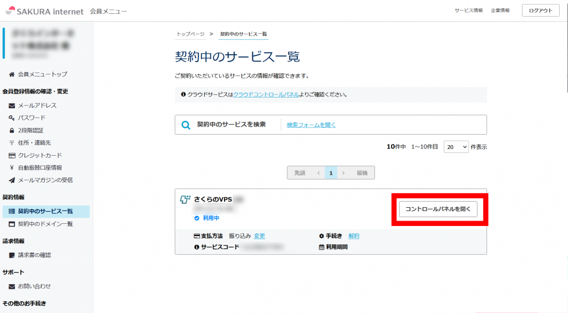This screenshot has width=568, height=313.
Task: Open 企業情報 in top navigation
Action: 500,11
